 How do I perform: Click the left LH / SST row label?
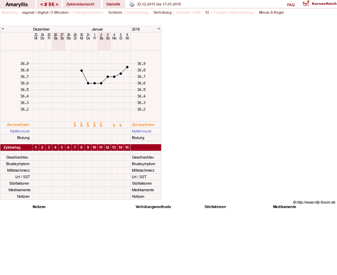(23, 177)
